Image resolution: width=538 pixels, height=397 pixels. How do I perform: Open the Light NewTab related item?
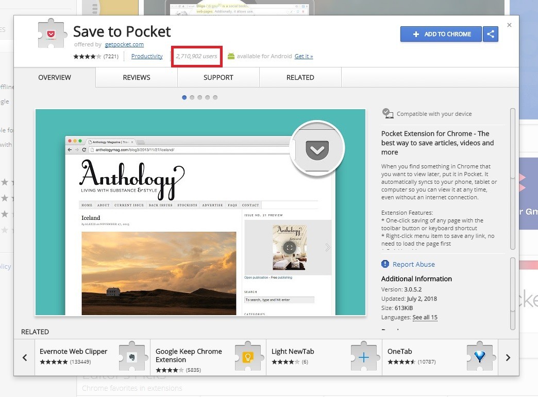click(324, 357)
